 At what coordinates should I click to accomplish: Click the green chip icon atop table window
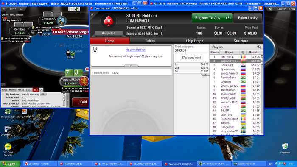(x=77, y=9)
